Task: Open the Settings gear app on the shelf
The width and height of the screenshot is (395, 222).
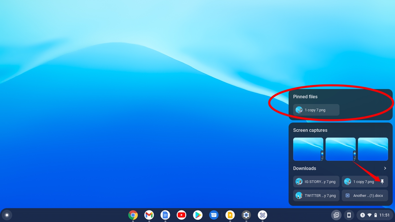Action: [x=246, y=215]
